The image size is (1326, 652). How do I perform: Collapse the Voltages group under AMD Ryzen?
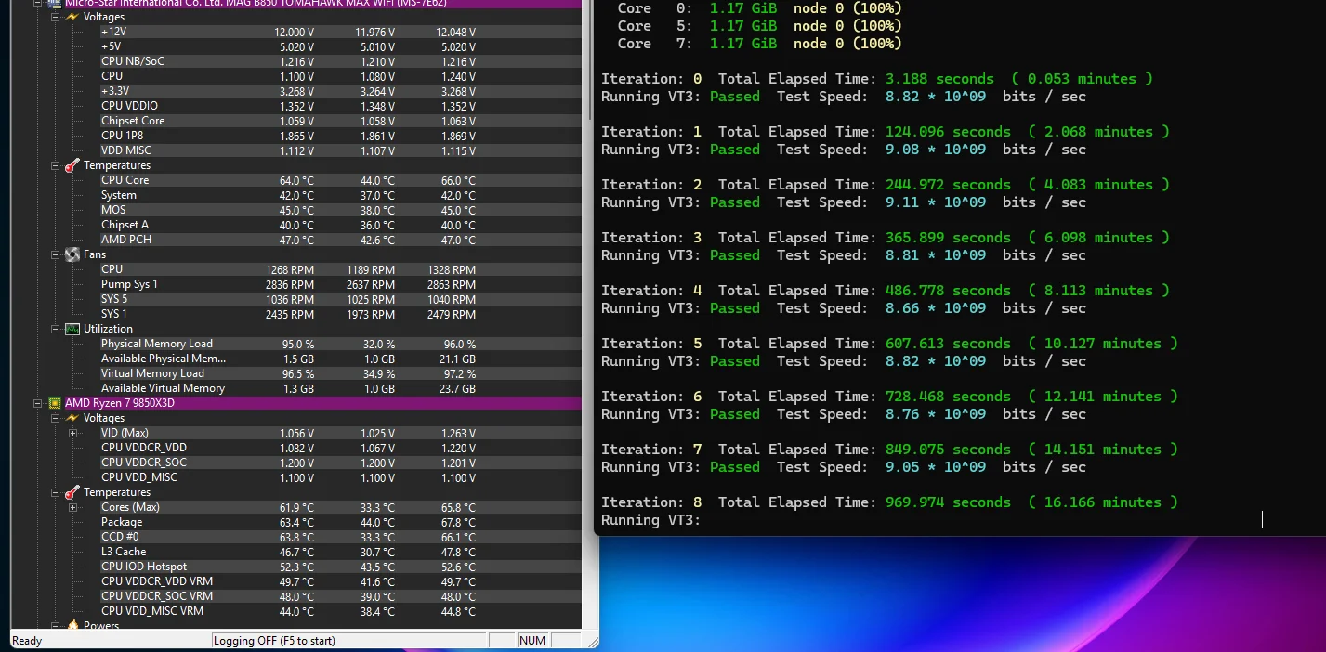coord(56,418)
